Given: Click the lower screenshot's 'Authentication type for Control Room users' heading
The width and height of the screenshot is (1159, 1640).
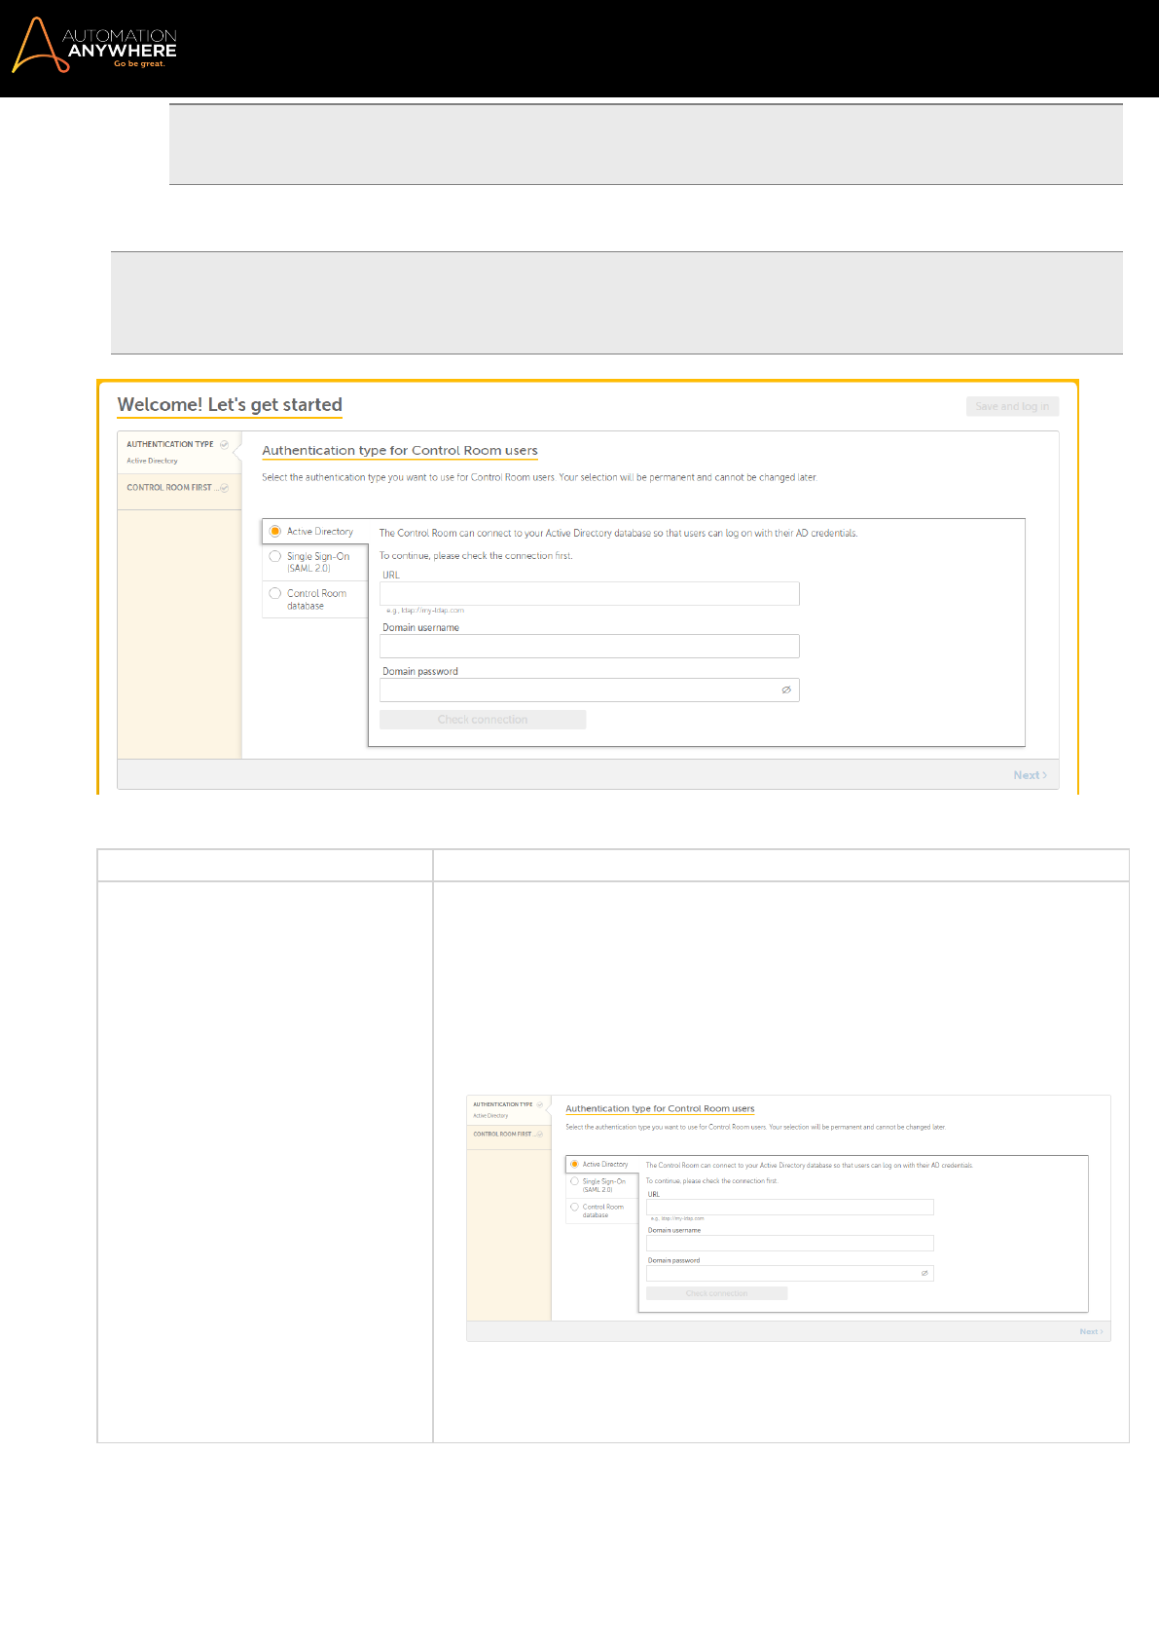Looking at the screenshot, I should pyautogui.click(x=660, y=1109).
